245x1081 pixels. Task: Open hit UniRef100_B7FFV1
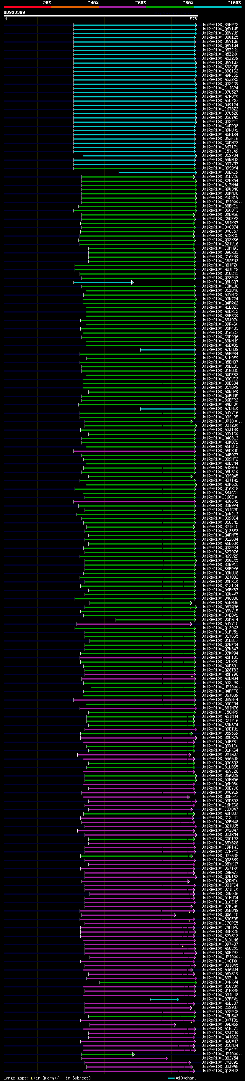tap(220, 999)
